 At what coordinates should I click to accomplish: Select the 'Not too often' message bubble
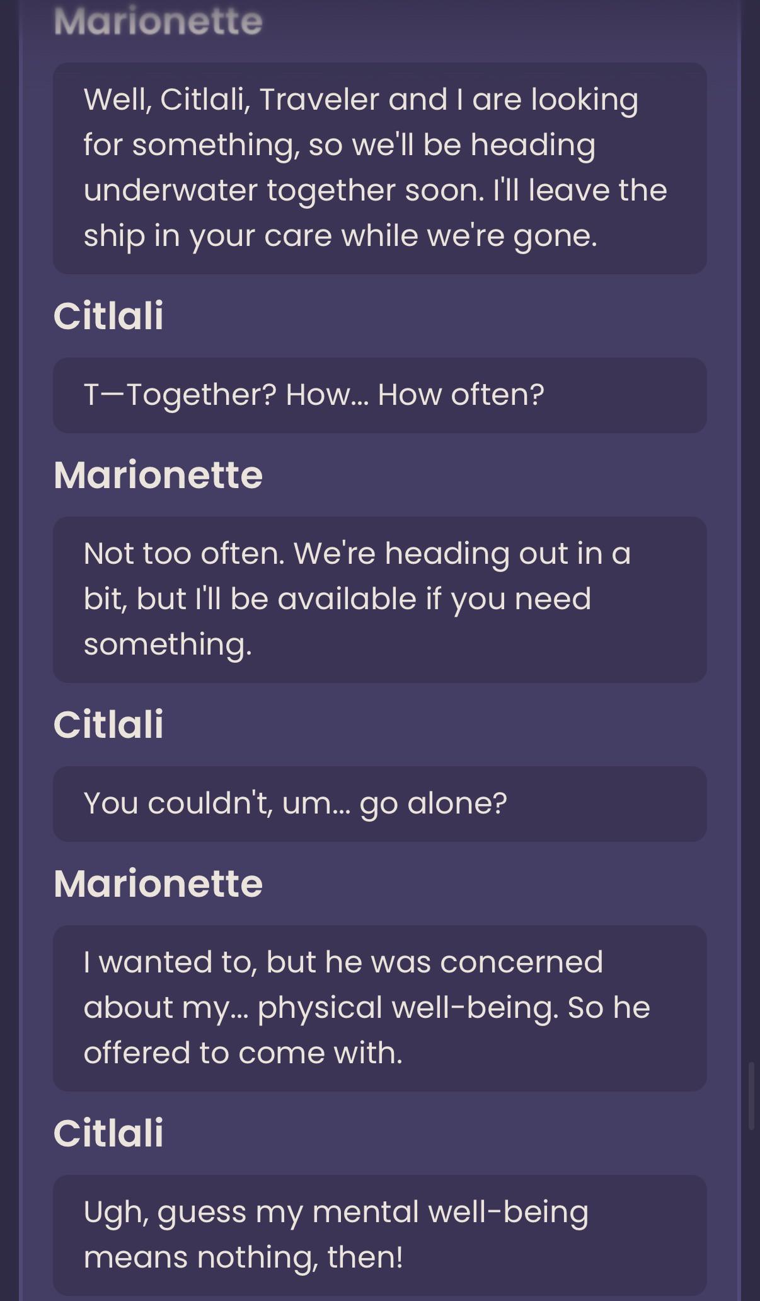379,599
